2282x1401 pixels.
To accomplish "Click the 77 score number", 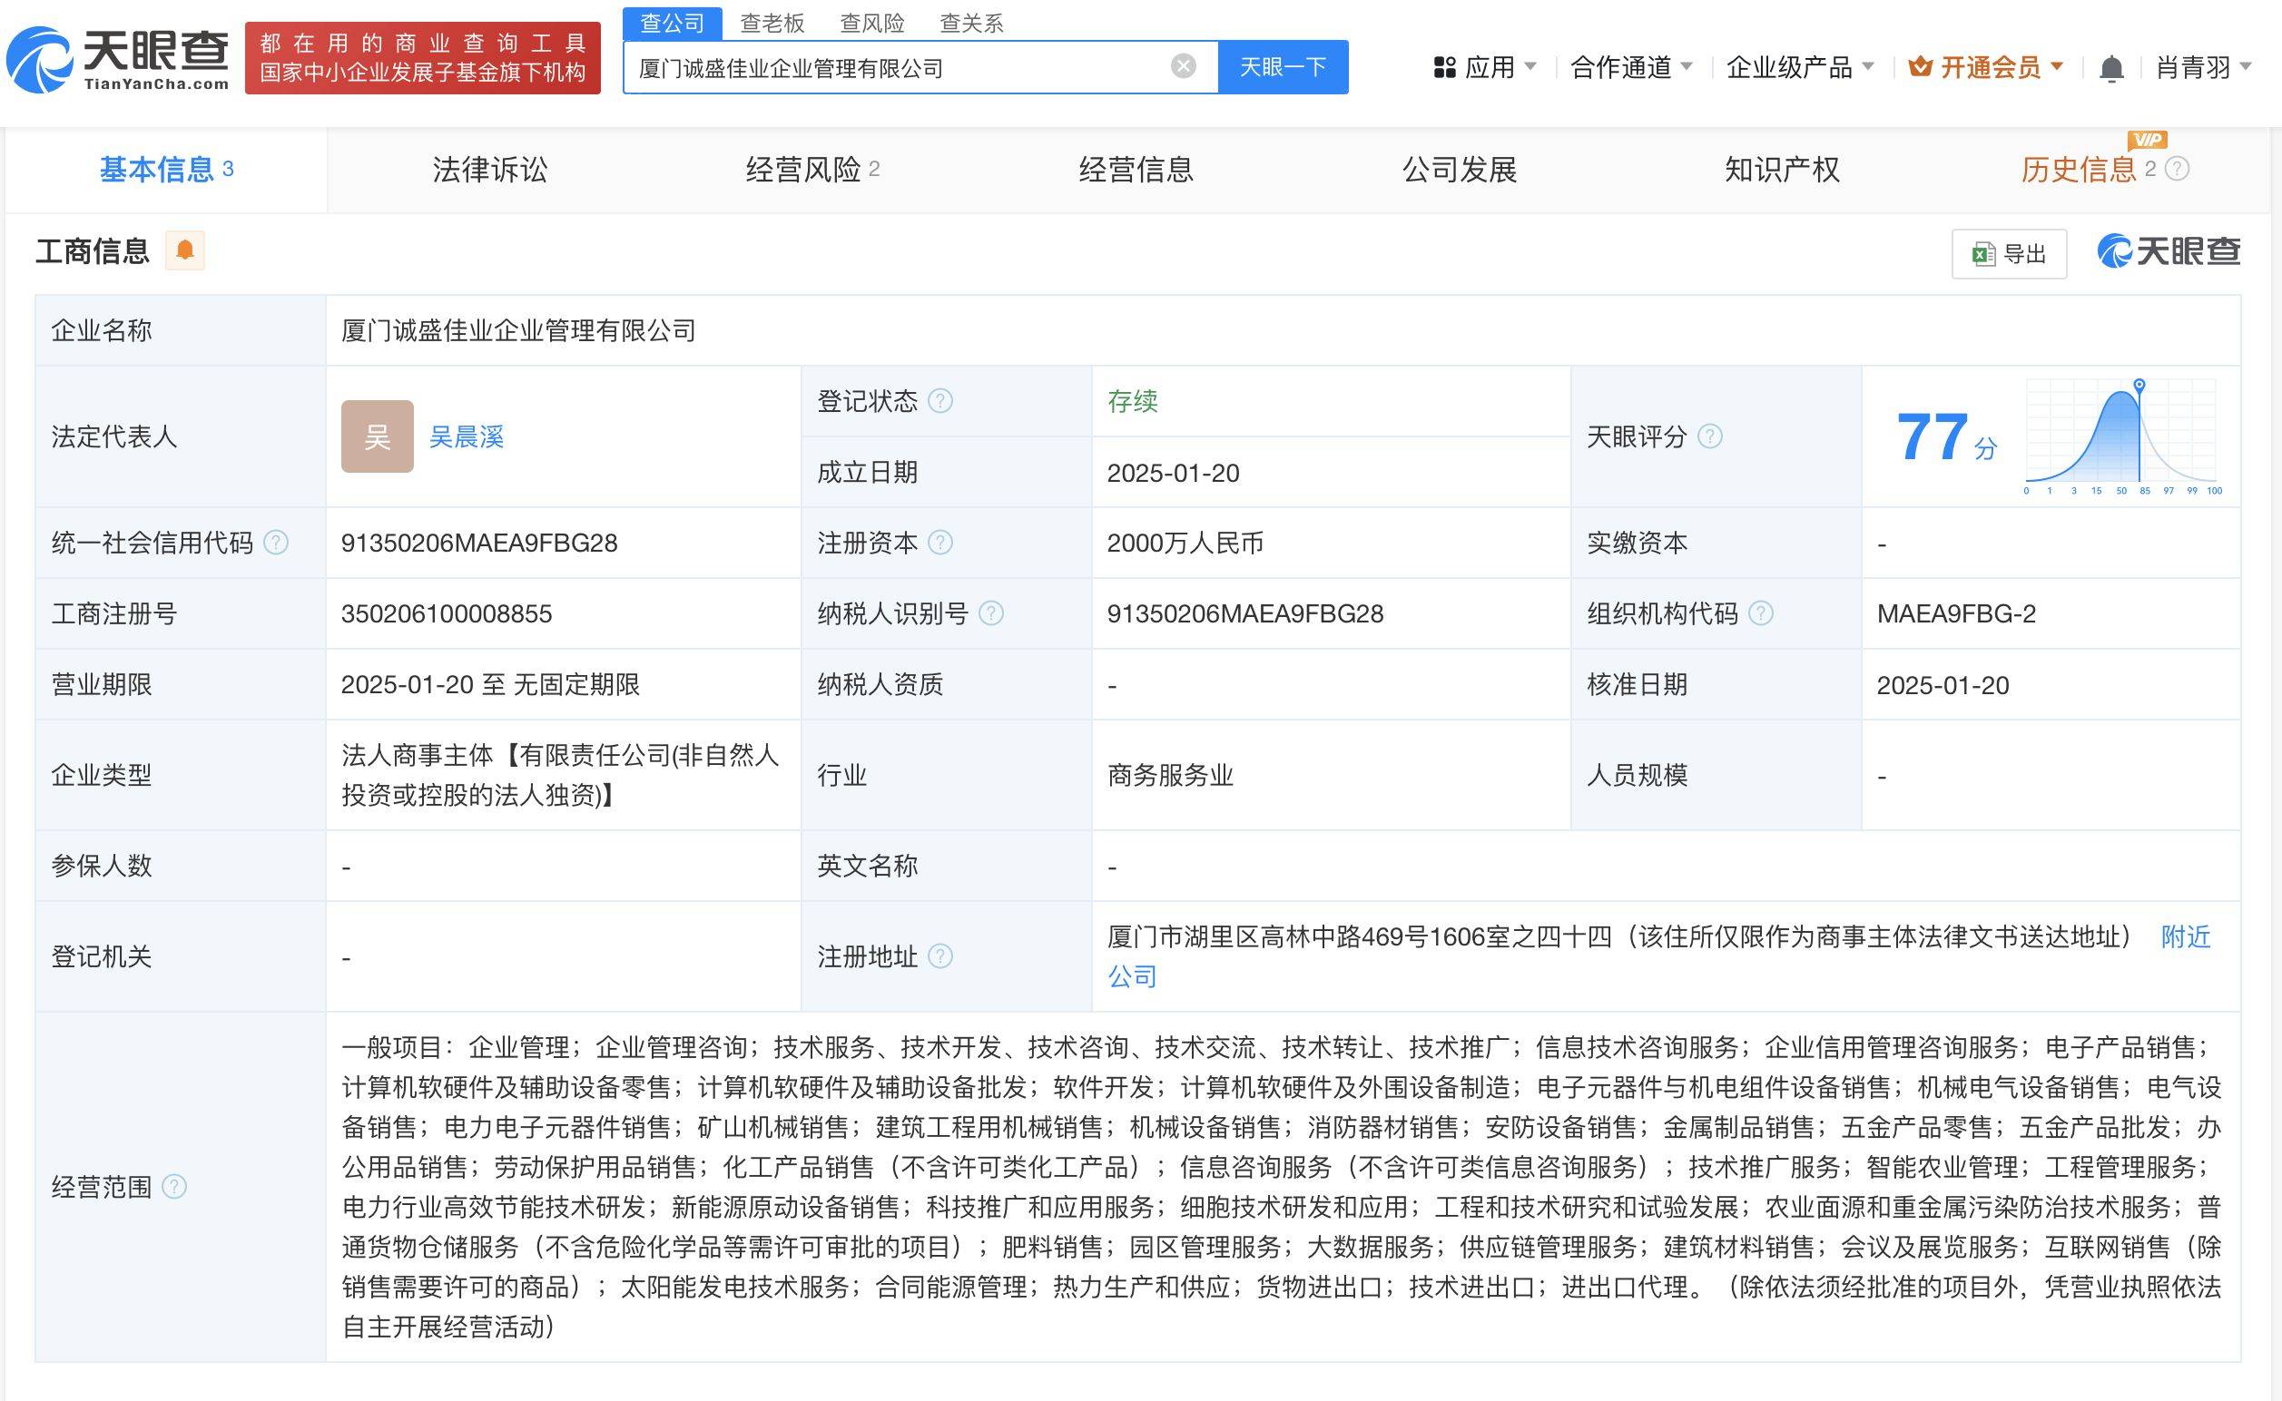I will pyautogui.click(x=1933, y=436).
